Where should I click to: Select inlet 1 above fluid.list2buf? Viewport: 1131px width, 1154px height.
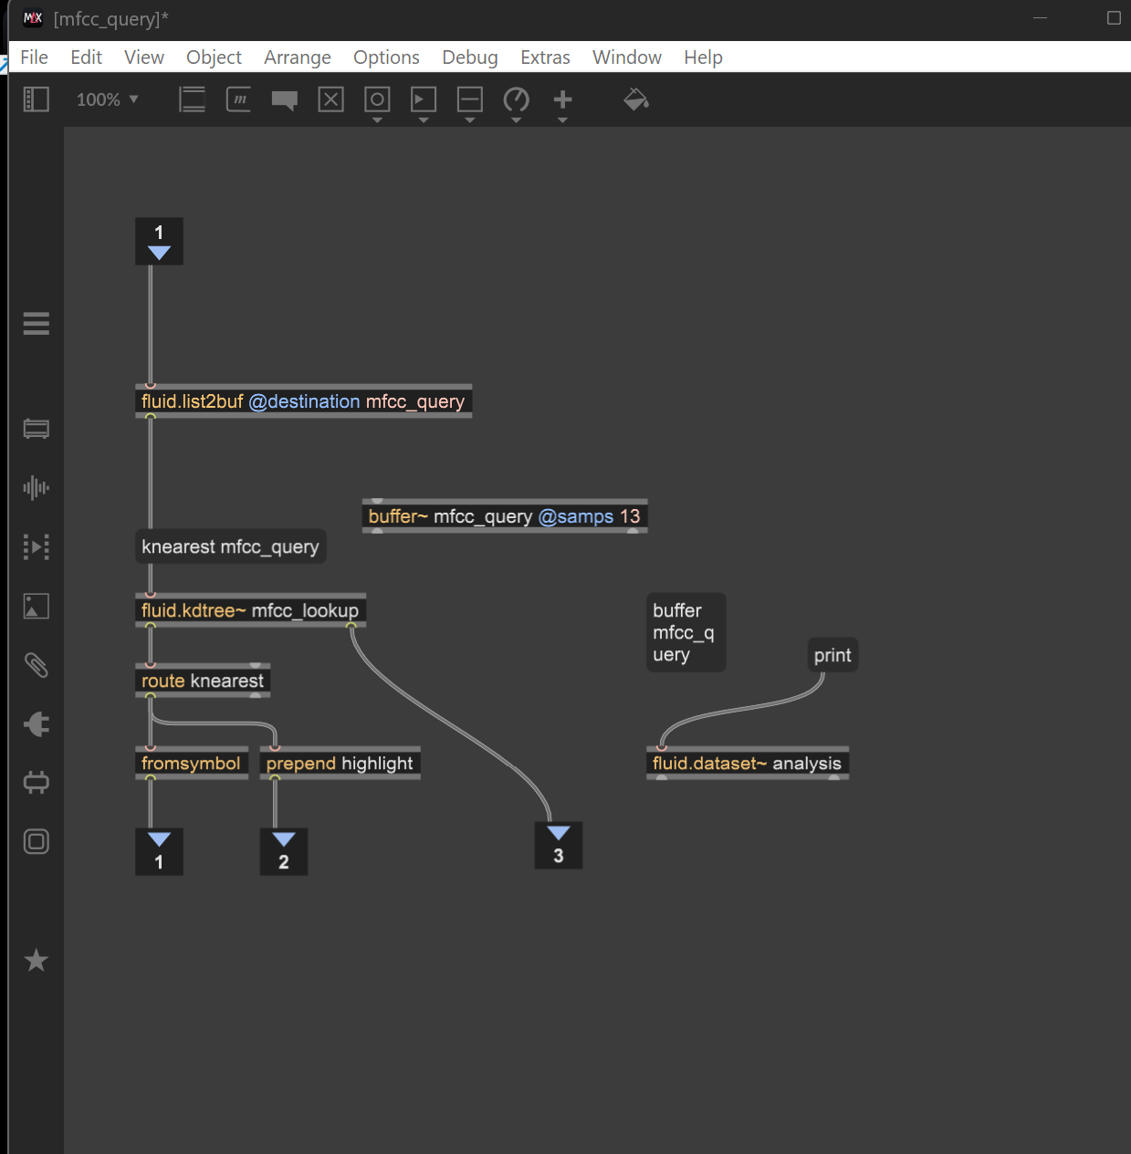click(x=159, y=241)
